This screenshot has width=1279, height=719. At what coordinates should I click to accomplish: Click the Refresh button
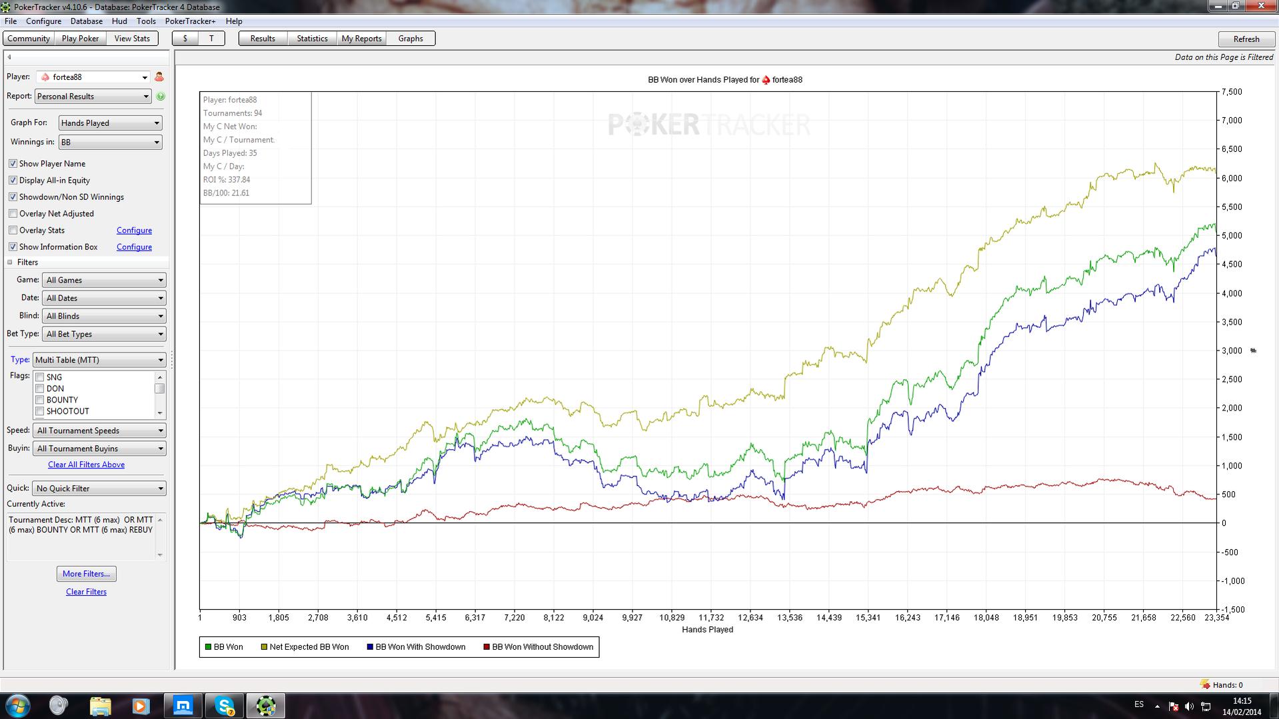[1246, 39]
